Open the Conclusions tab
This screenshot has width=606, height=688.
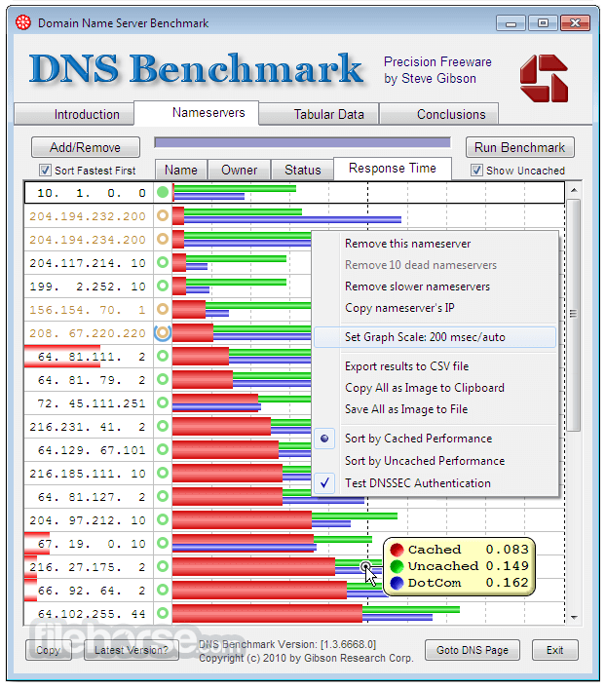(x=439, y=115)
